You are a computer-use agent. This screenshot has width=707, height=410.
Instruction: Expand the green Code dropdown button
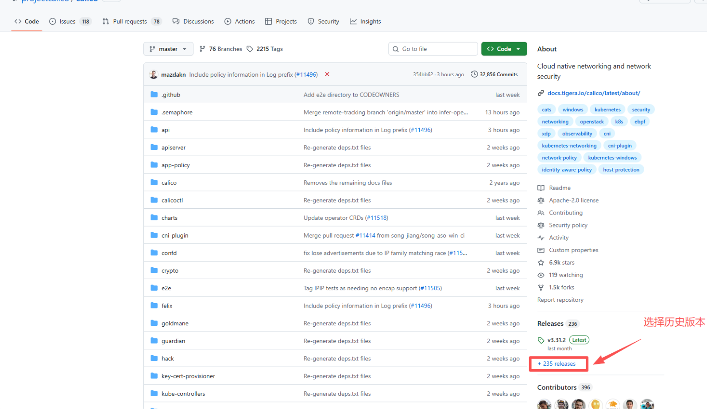[x=504, y=49]
